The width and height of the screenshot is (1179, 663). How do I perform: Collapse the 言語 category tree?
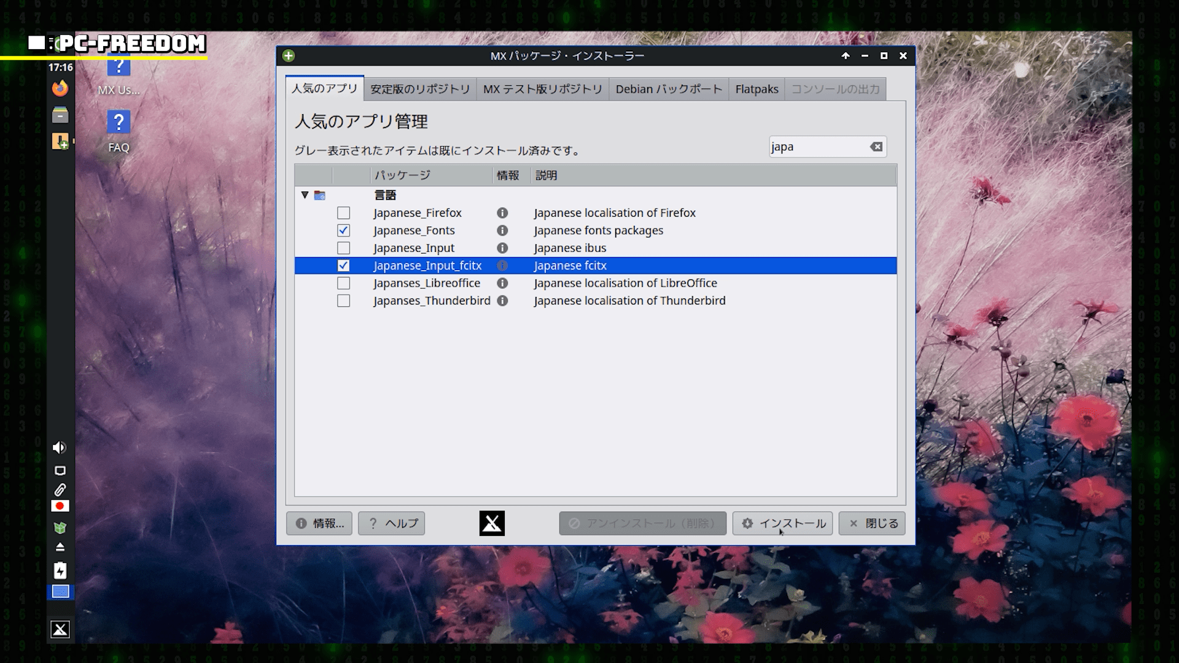coord(305,195)
